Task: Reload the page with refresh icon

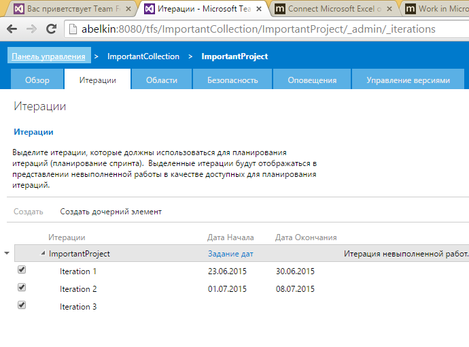Action: click(x=51, y=29)
